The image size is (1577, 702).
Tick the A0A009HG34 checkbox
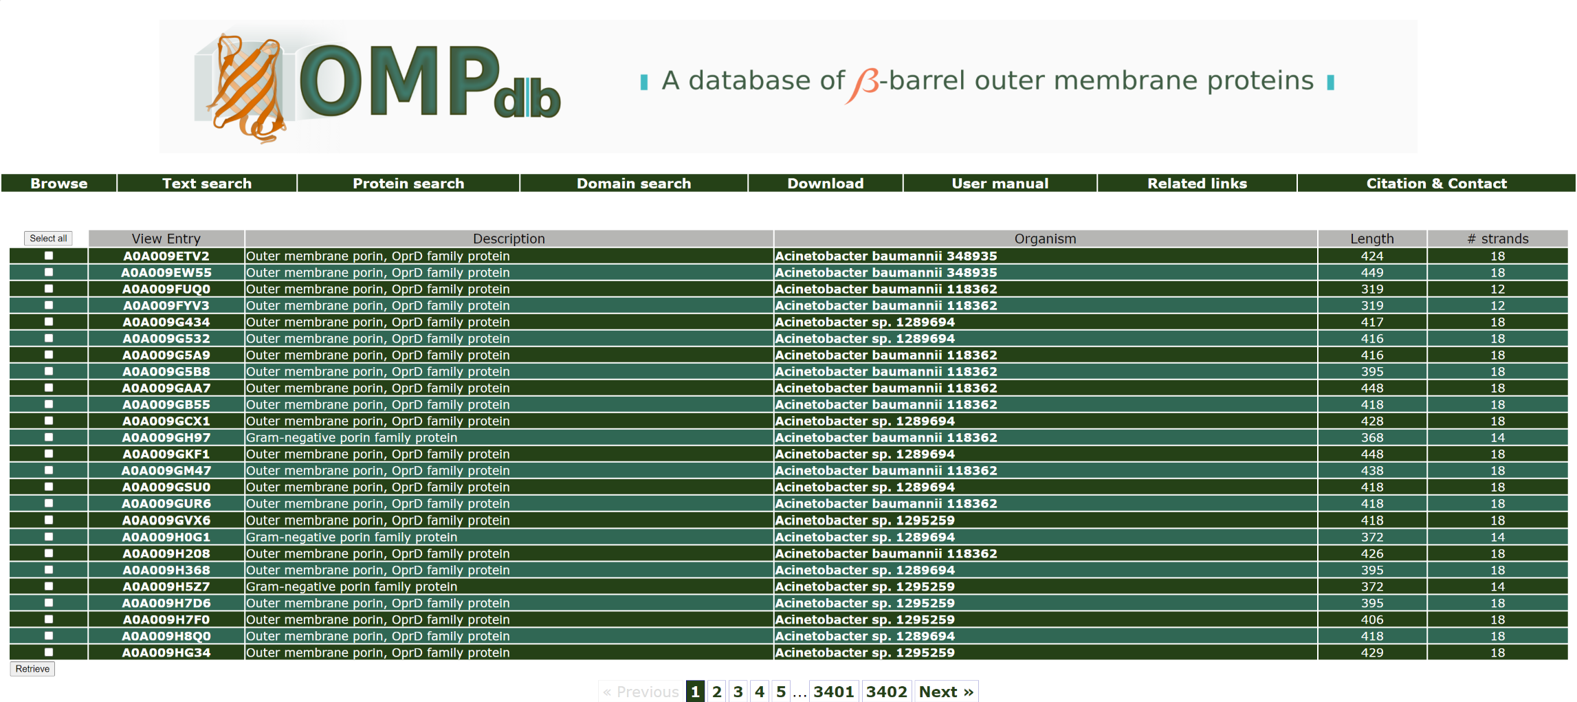[x=49, y=652]
